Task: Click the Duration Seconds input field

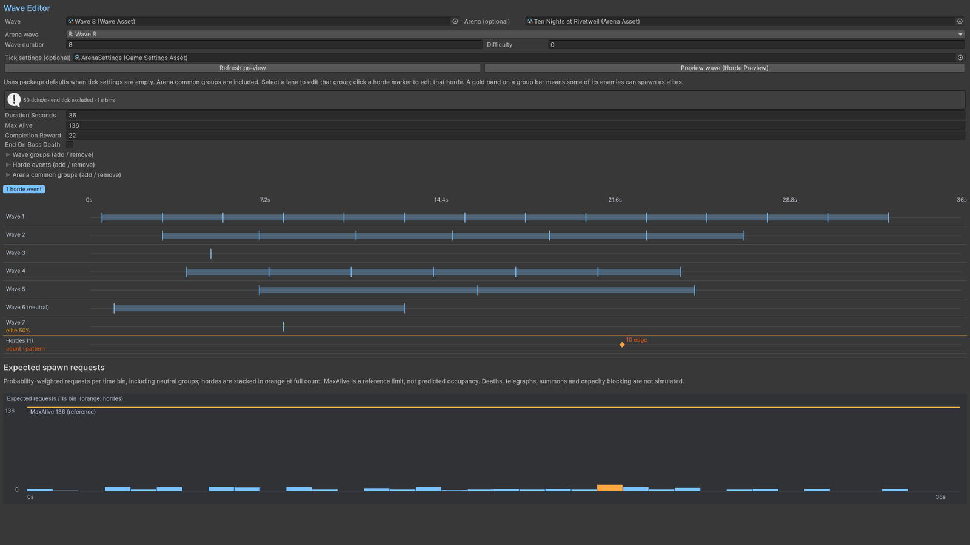Action: [x=515, y=115]
